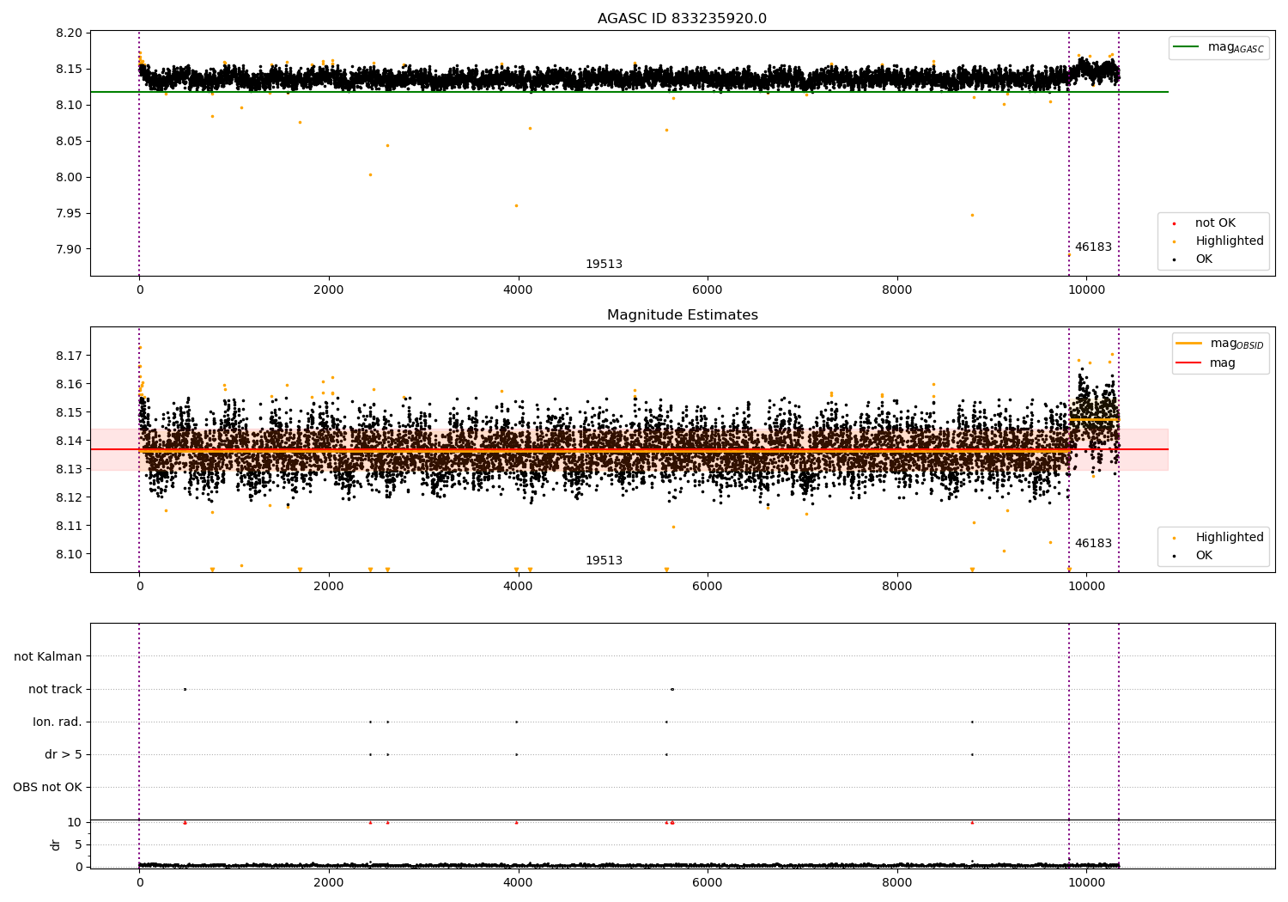Screen dimensions: 1288x902
Task: Click 'Highlighted' legend entry in Magnitude Estimates plot
Action: point(1229,538)
